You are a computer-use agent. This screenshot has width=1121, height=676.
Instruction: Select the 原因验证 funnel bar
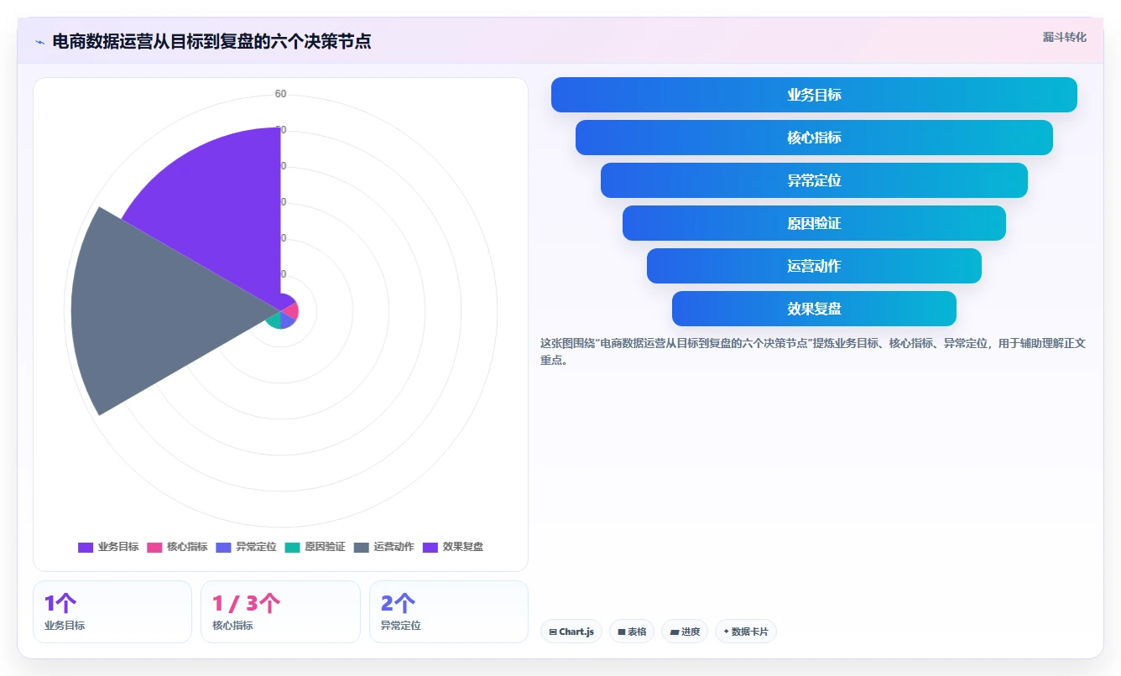point(814,223)
